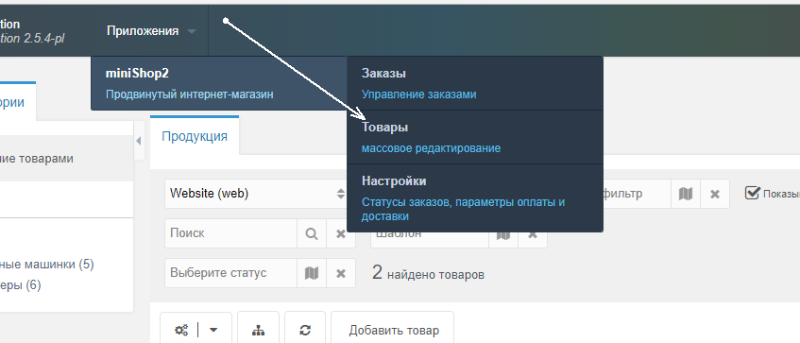Open the Website (web) context dropdown
The height and width of the screenshot is (343, 800).
[257, 194]
